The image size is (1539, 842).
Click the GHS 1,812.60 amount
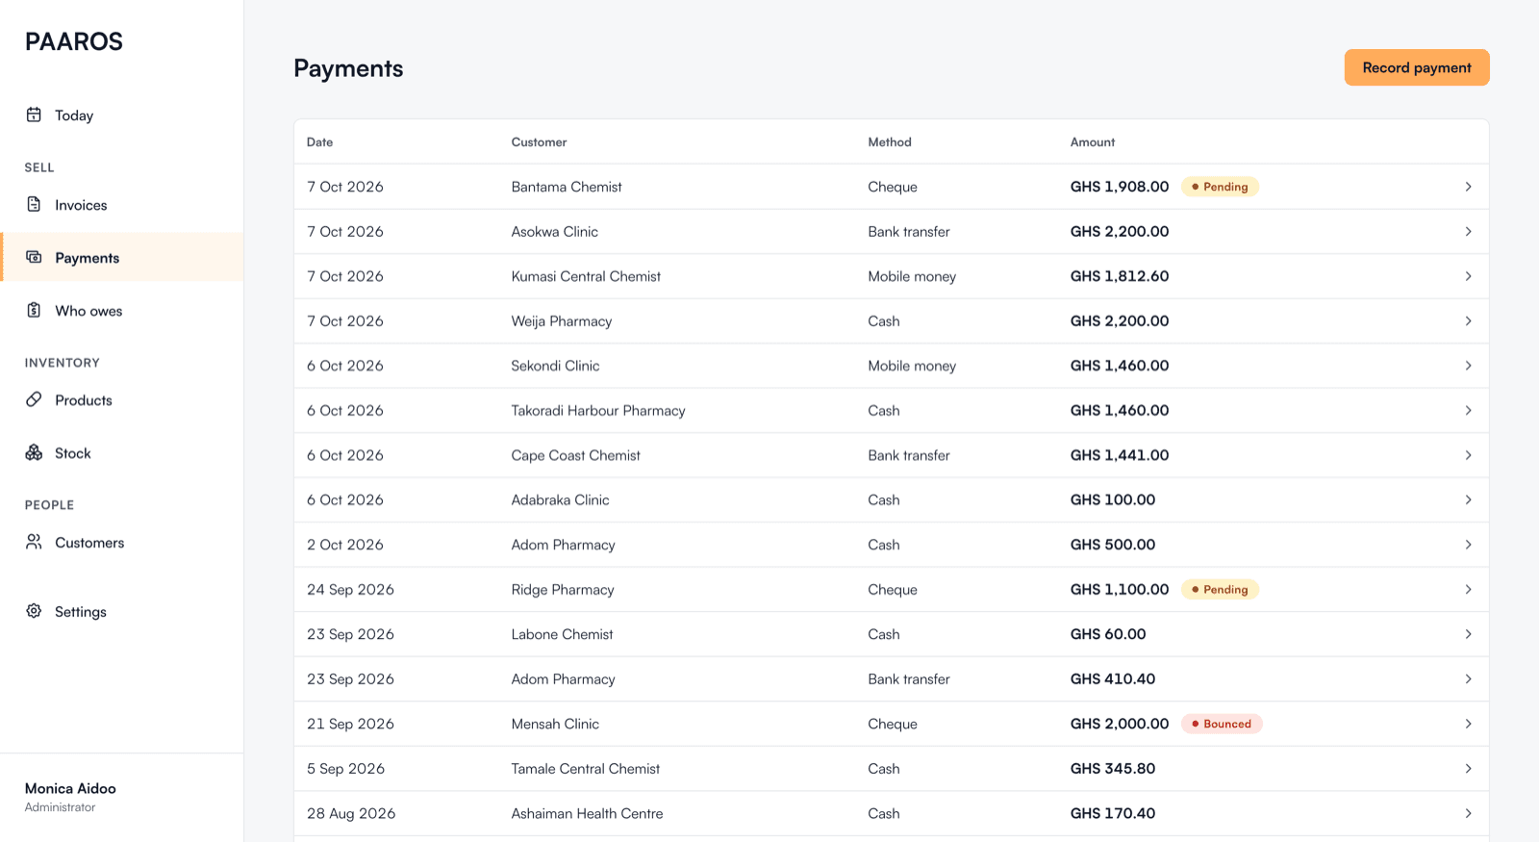click(x=1120, y=276)
